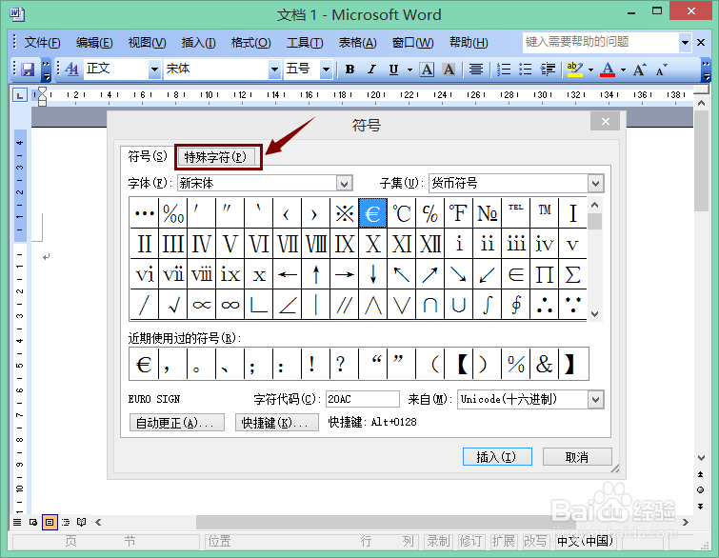719x558 pixels.
Task: Select the Euro € symbol in grid
Action: coord(372,213)
